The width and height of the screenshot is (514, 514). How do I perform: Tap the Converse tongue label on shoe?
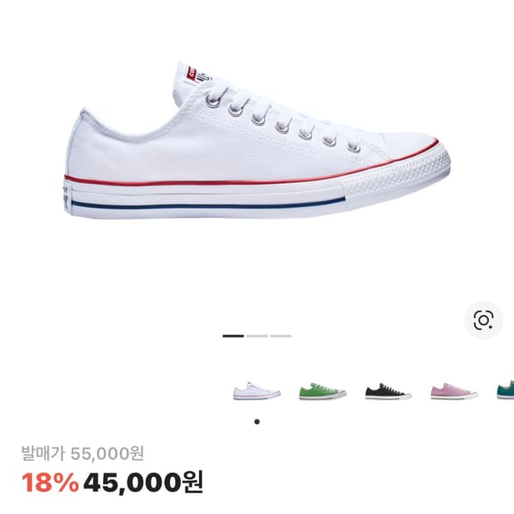(199, 75)
